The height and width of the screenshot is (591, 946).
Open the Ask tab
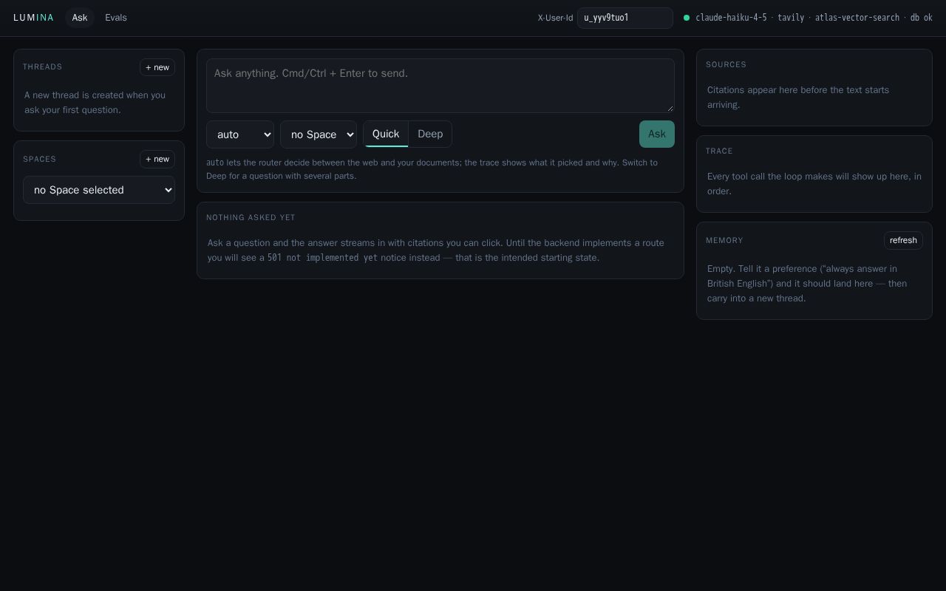click(80, 18)
